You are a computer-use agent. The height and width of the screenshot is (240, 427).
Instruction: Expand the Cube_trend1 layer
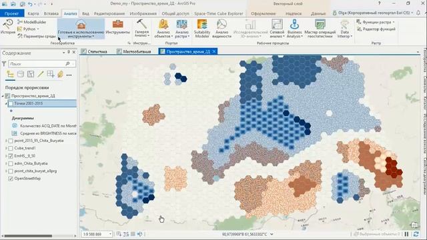pos(6,148)
